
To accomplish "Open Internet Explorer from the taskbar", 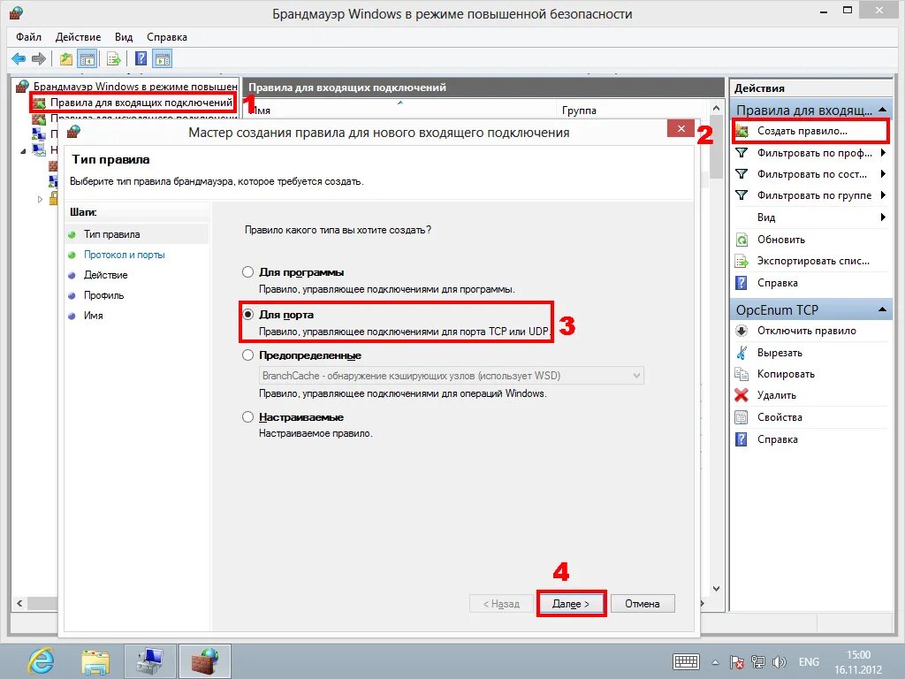I will pos(42,661).
